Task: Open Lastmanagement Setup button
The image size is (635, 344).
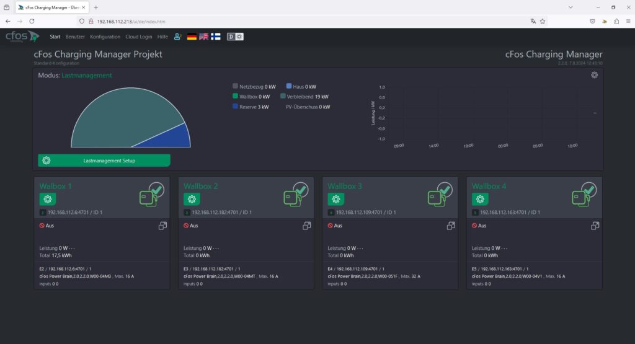Action: click(104, 161)
